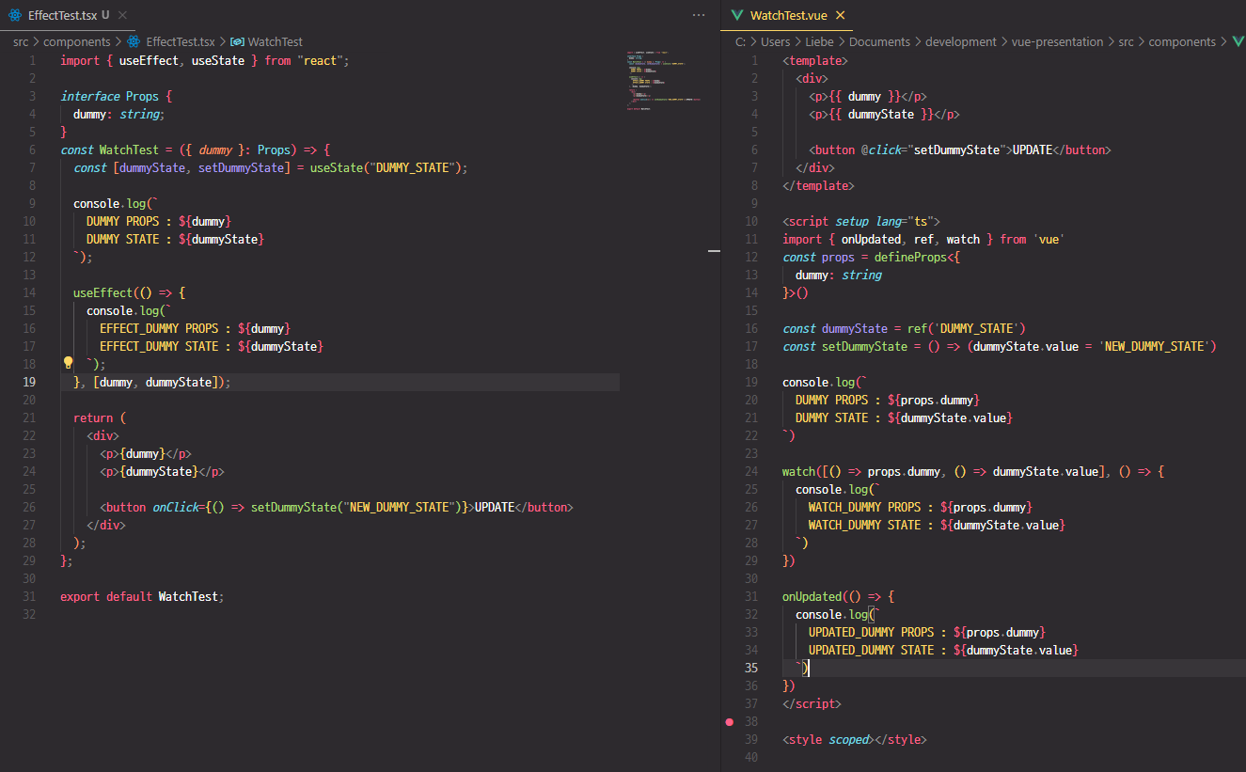Image resolution: width=1246 pixels, height=772 pixels.
Task: Click '<style scoped>' tag on line 39
Action: [x=828, y=739]
